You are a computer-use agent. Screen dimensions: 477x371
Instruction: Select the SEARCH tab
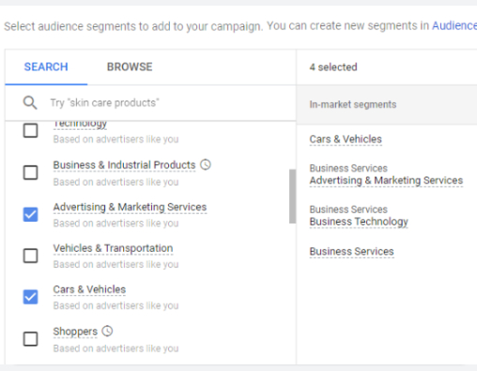click(x=46, y=67)
